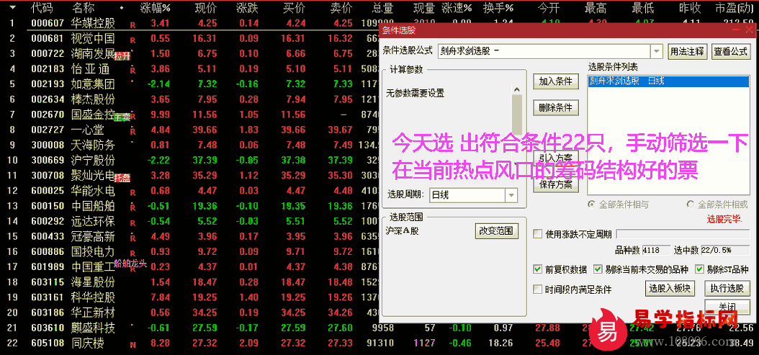Viewport: 759px width, 355px height.
Task: Click the 删除条件 button
Action: click(556, 107)
